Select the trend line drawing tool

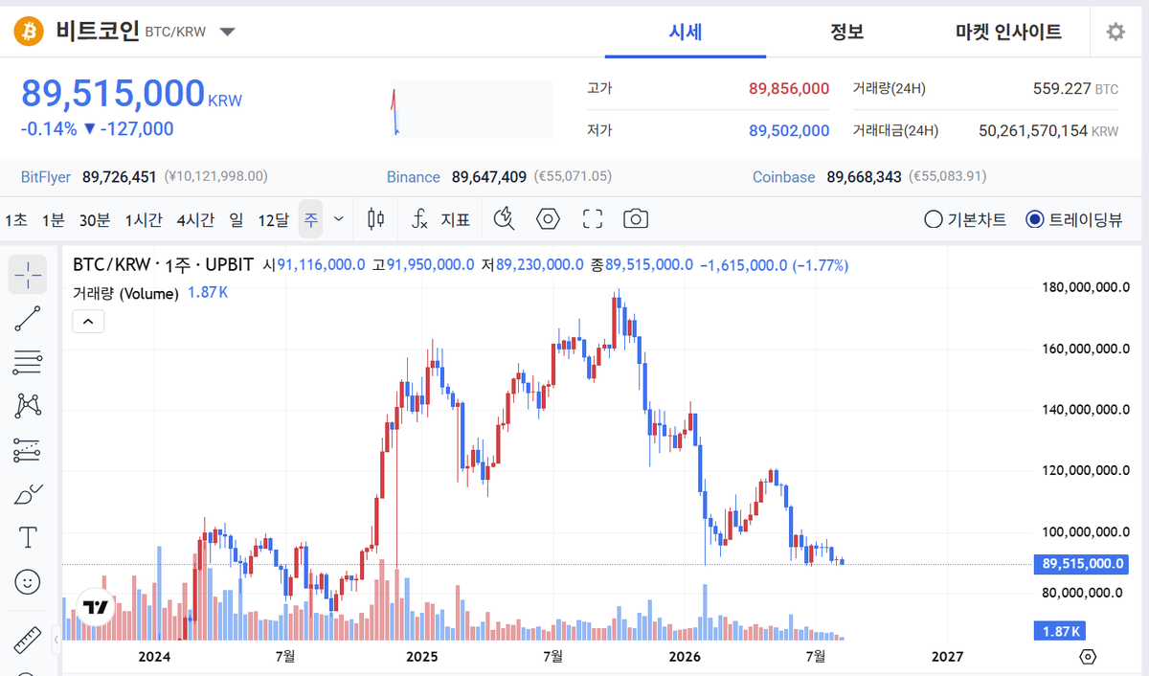(28, 319)
